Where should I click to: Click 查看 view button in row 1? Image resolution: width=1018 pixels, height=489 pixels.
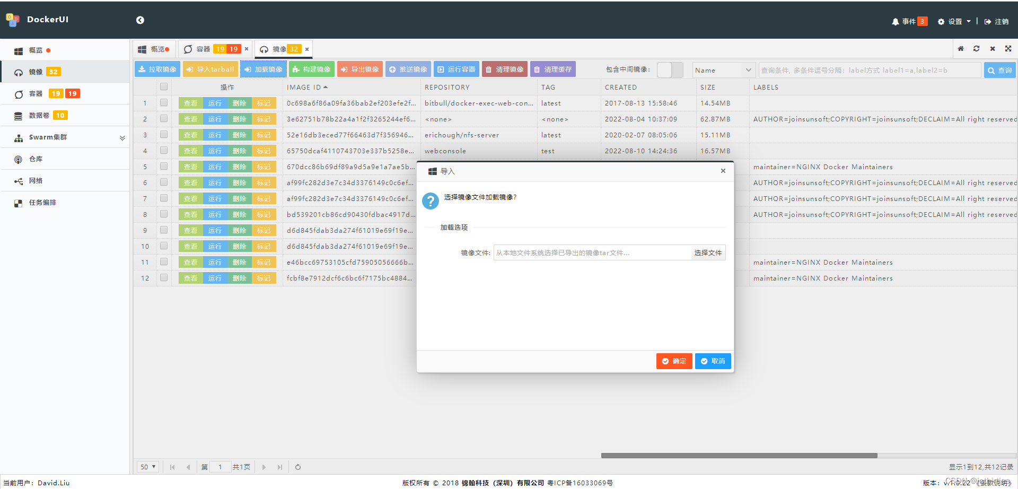pos(191,103)
